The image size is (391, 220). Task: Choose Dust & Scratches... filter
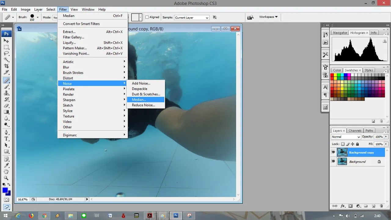pos(146,94)
